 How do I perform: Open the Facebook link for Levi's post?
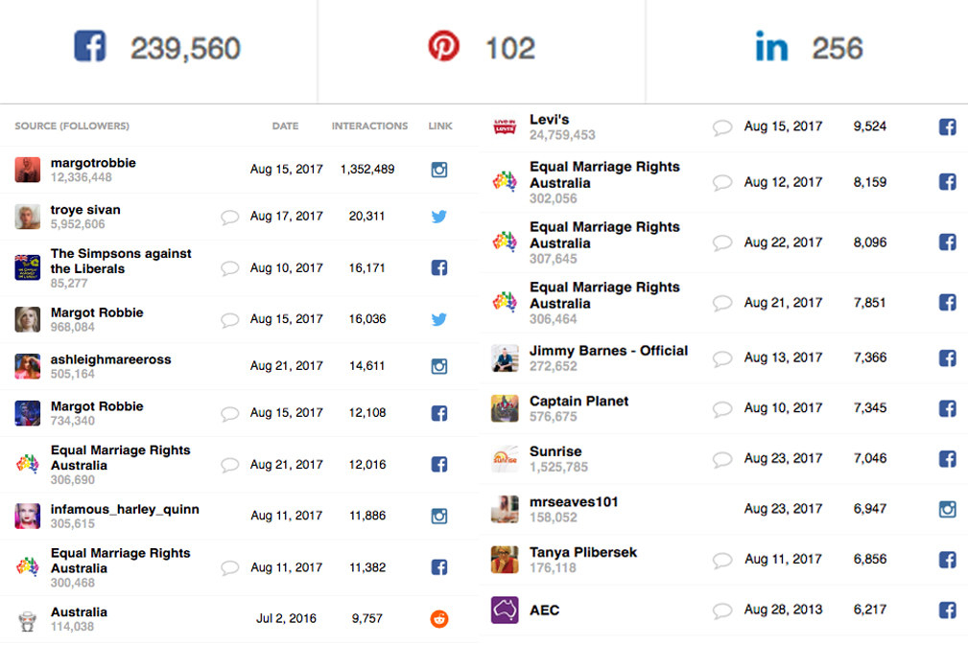pyautogui.click(x=947, y=127)
